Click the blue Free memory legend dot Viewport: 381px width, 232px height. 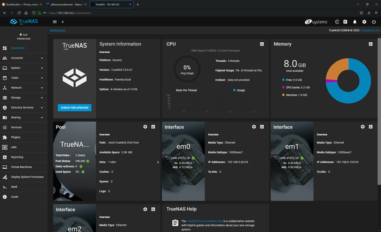tap(283, 80)
